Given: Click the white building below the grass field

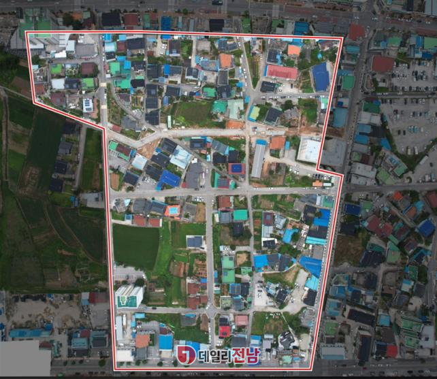Looking at the screenshot, I should pos(129,297).
